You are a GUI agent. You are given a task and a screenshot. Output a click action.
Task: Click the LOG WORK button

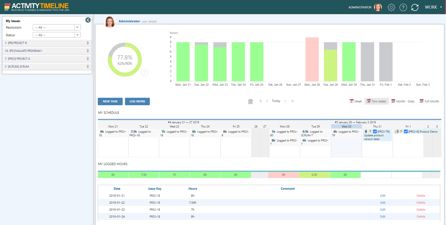(x=137, y=101)
